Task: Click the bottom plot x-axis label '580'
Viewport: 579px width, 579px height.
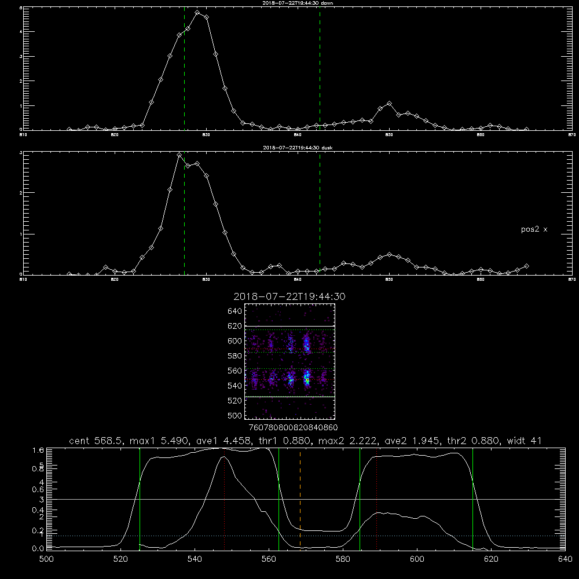Action: pos(343,559)
